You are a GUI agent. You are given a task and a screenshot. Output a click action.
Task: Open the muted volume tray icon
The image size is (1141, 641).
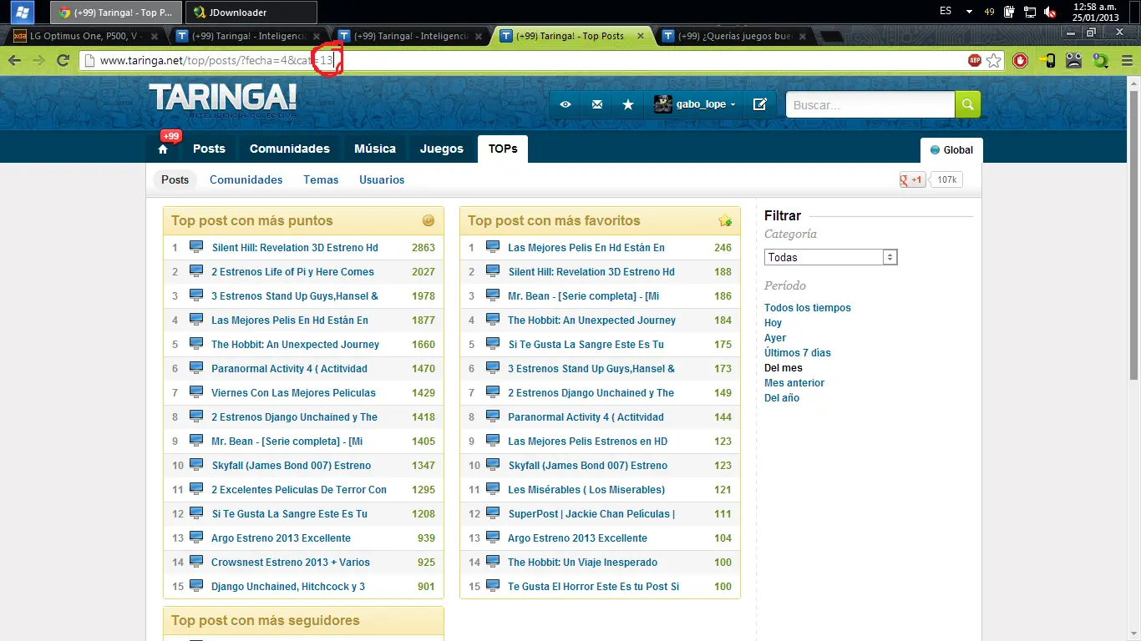[x=1050, y=12]
